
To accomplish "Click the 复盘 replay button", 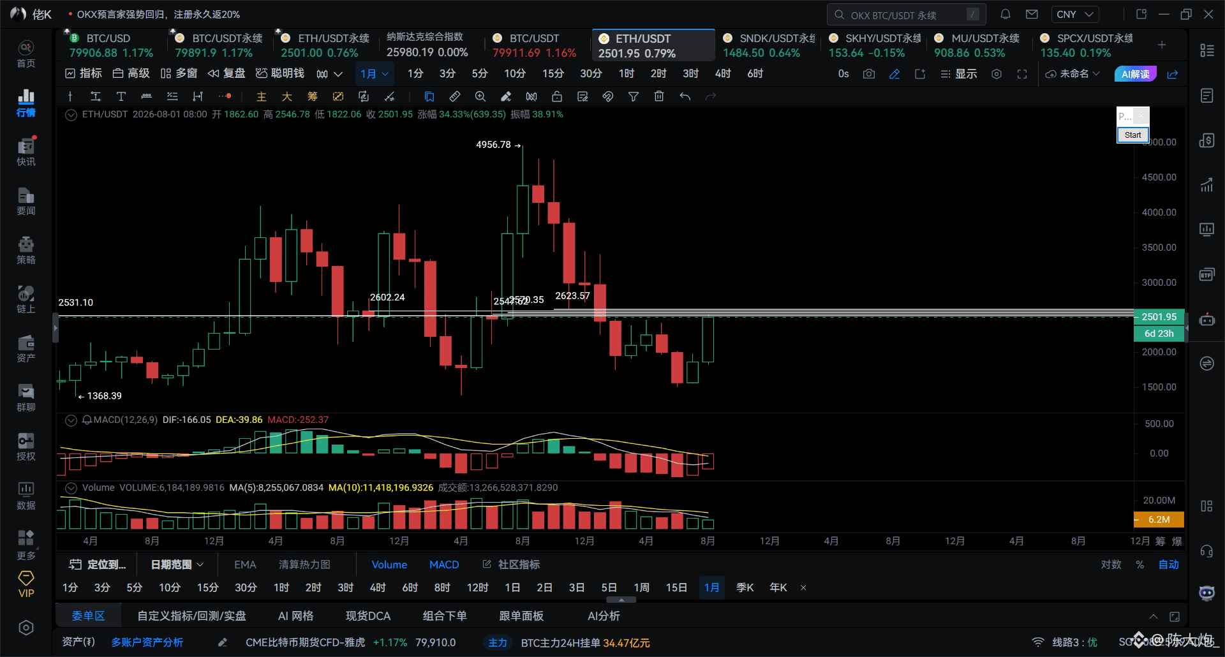I will [226, 74].
